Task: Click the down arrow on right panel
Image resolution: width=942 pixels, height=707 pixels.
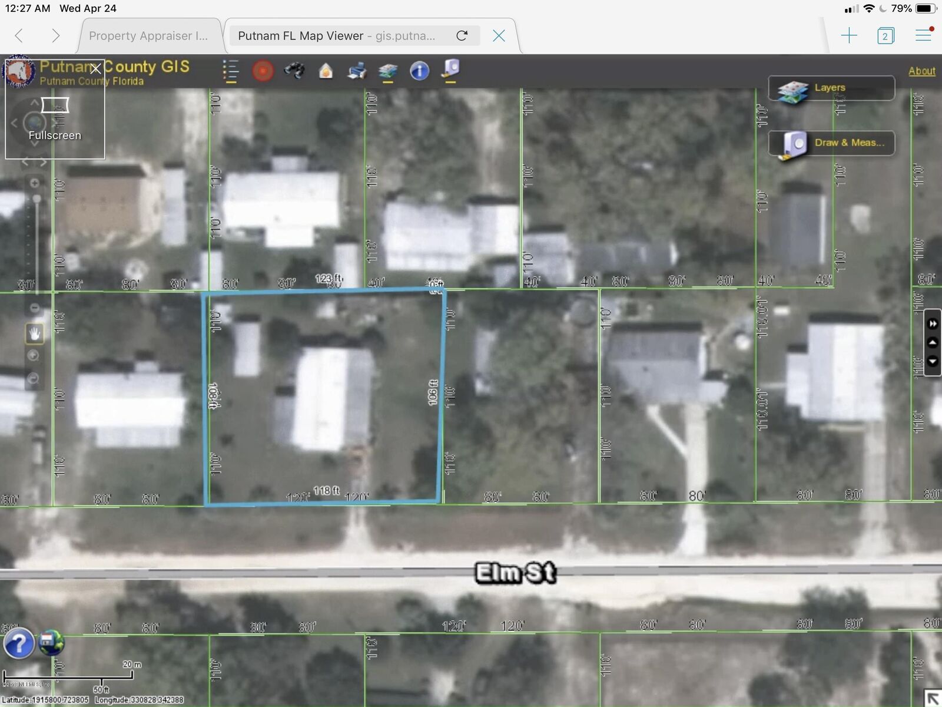Action: 933,361
